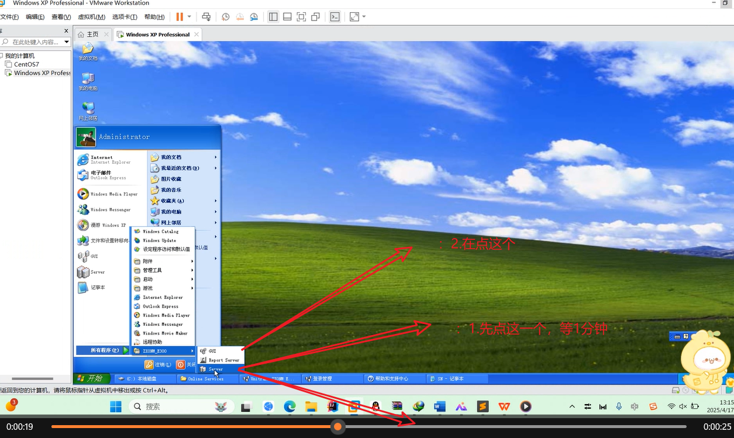Screen dimensions: 734x438
Task: Take a snapshot using the clock-plus icon
Action: click(x=226, y=17)
